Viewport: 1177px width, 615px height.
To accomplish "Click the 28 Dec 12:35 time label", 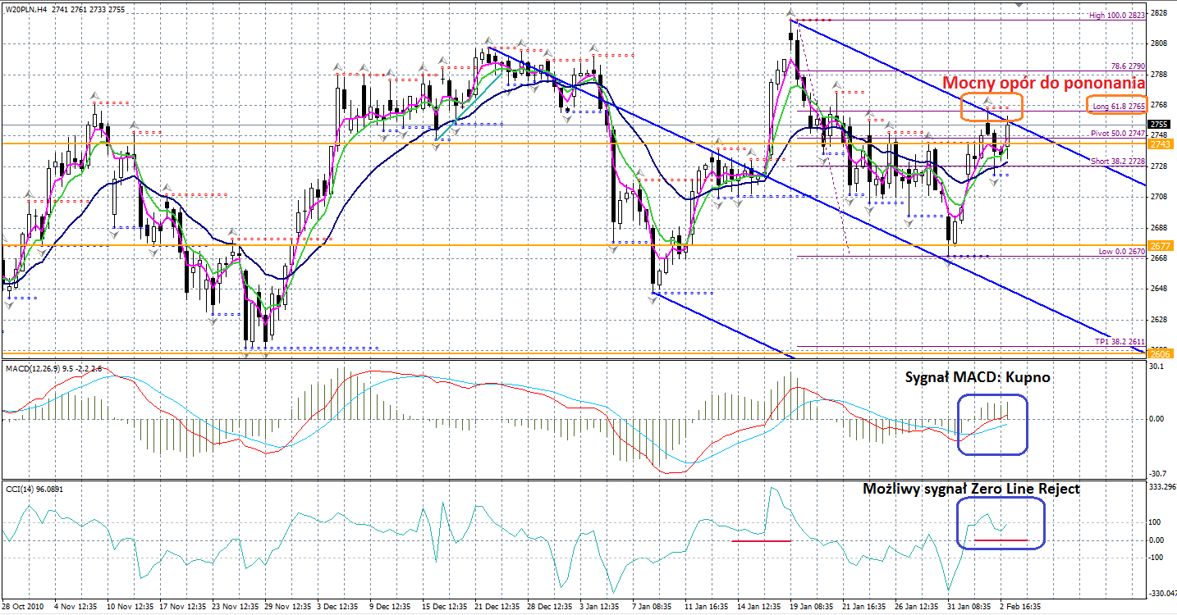I will (x=549, y=608).
